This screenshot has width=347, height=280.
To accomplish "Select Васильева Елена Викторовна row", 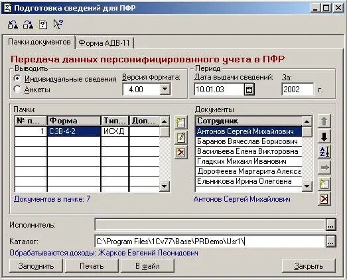I will click(x=249, y=151).
